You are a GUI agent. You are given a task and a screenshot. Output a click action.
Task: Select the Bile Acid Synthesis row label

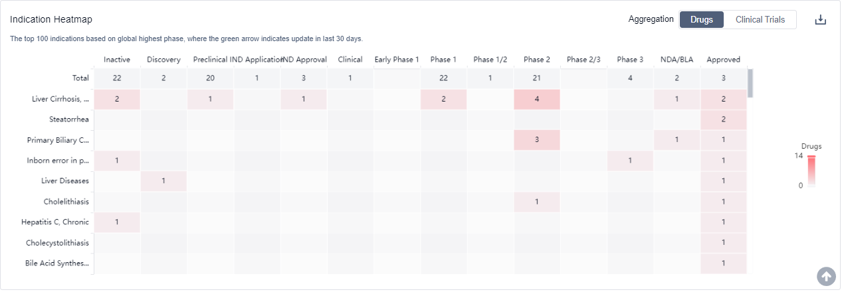point(56,263)
